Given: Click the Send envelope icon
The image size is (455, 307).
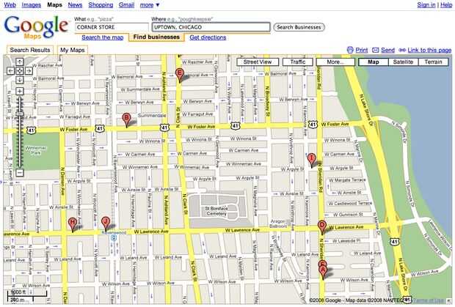Looking at the screenshot, I should (376, 50).
